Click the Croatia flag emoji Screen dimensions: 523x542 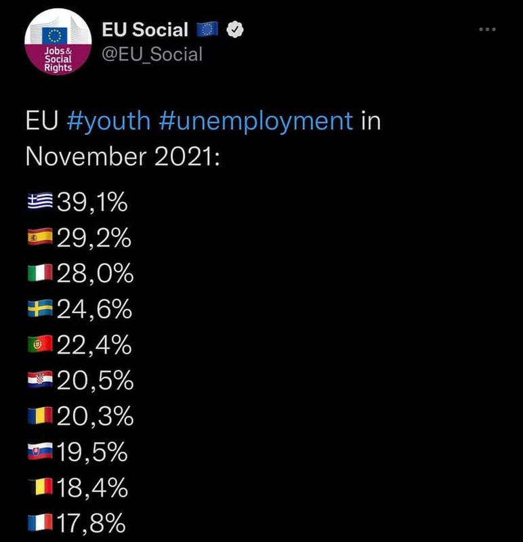tap(41, 381)
